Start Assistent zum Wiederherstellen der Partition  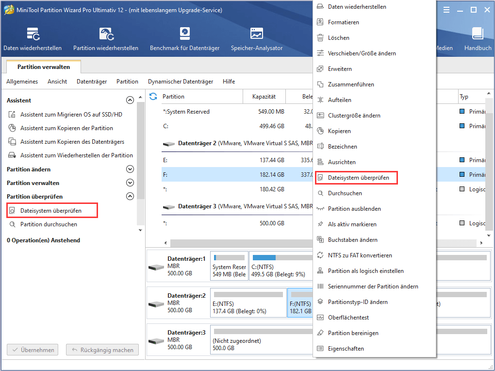click(x=70, y=155)
